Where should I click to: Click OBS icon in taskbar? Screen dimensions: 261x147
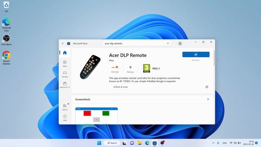pyautogui.click(x=162, y=143)
